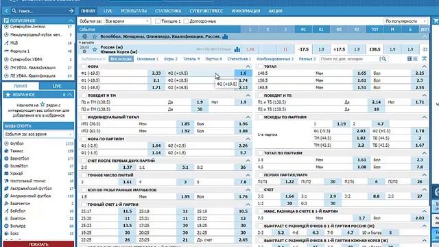
Task: Check the ПОБЕДИТ И ТМ checkbox
Action: (x=84, y=95)
